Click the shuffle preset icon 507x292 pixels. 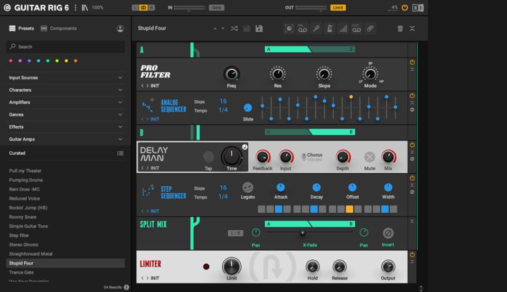(234, 29)
